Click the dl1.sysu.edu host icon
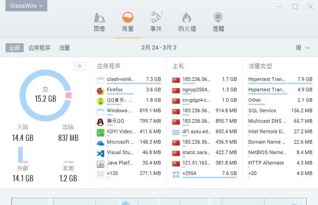 point(176,132)
